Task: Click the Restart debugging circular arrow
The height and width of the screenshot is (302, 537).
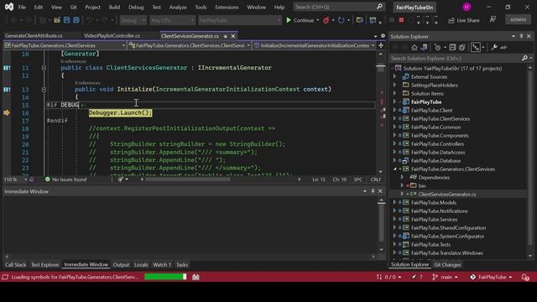Action: click(341, 20)
